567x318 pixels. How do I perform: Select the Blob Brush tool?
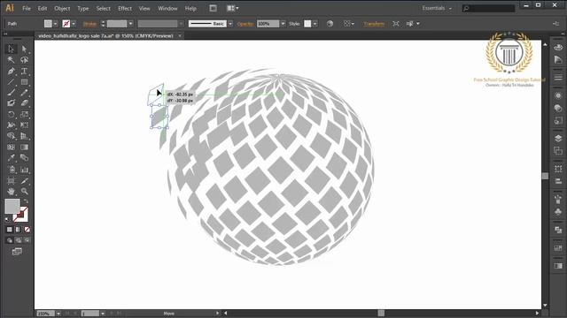[11, 103]
